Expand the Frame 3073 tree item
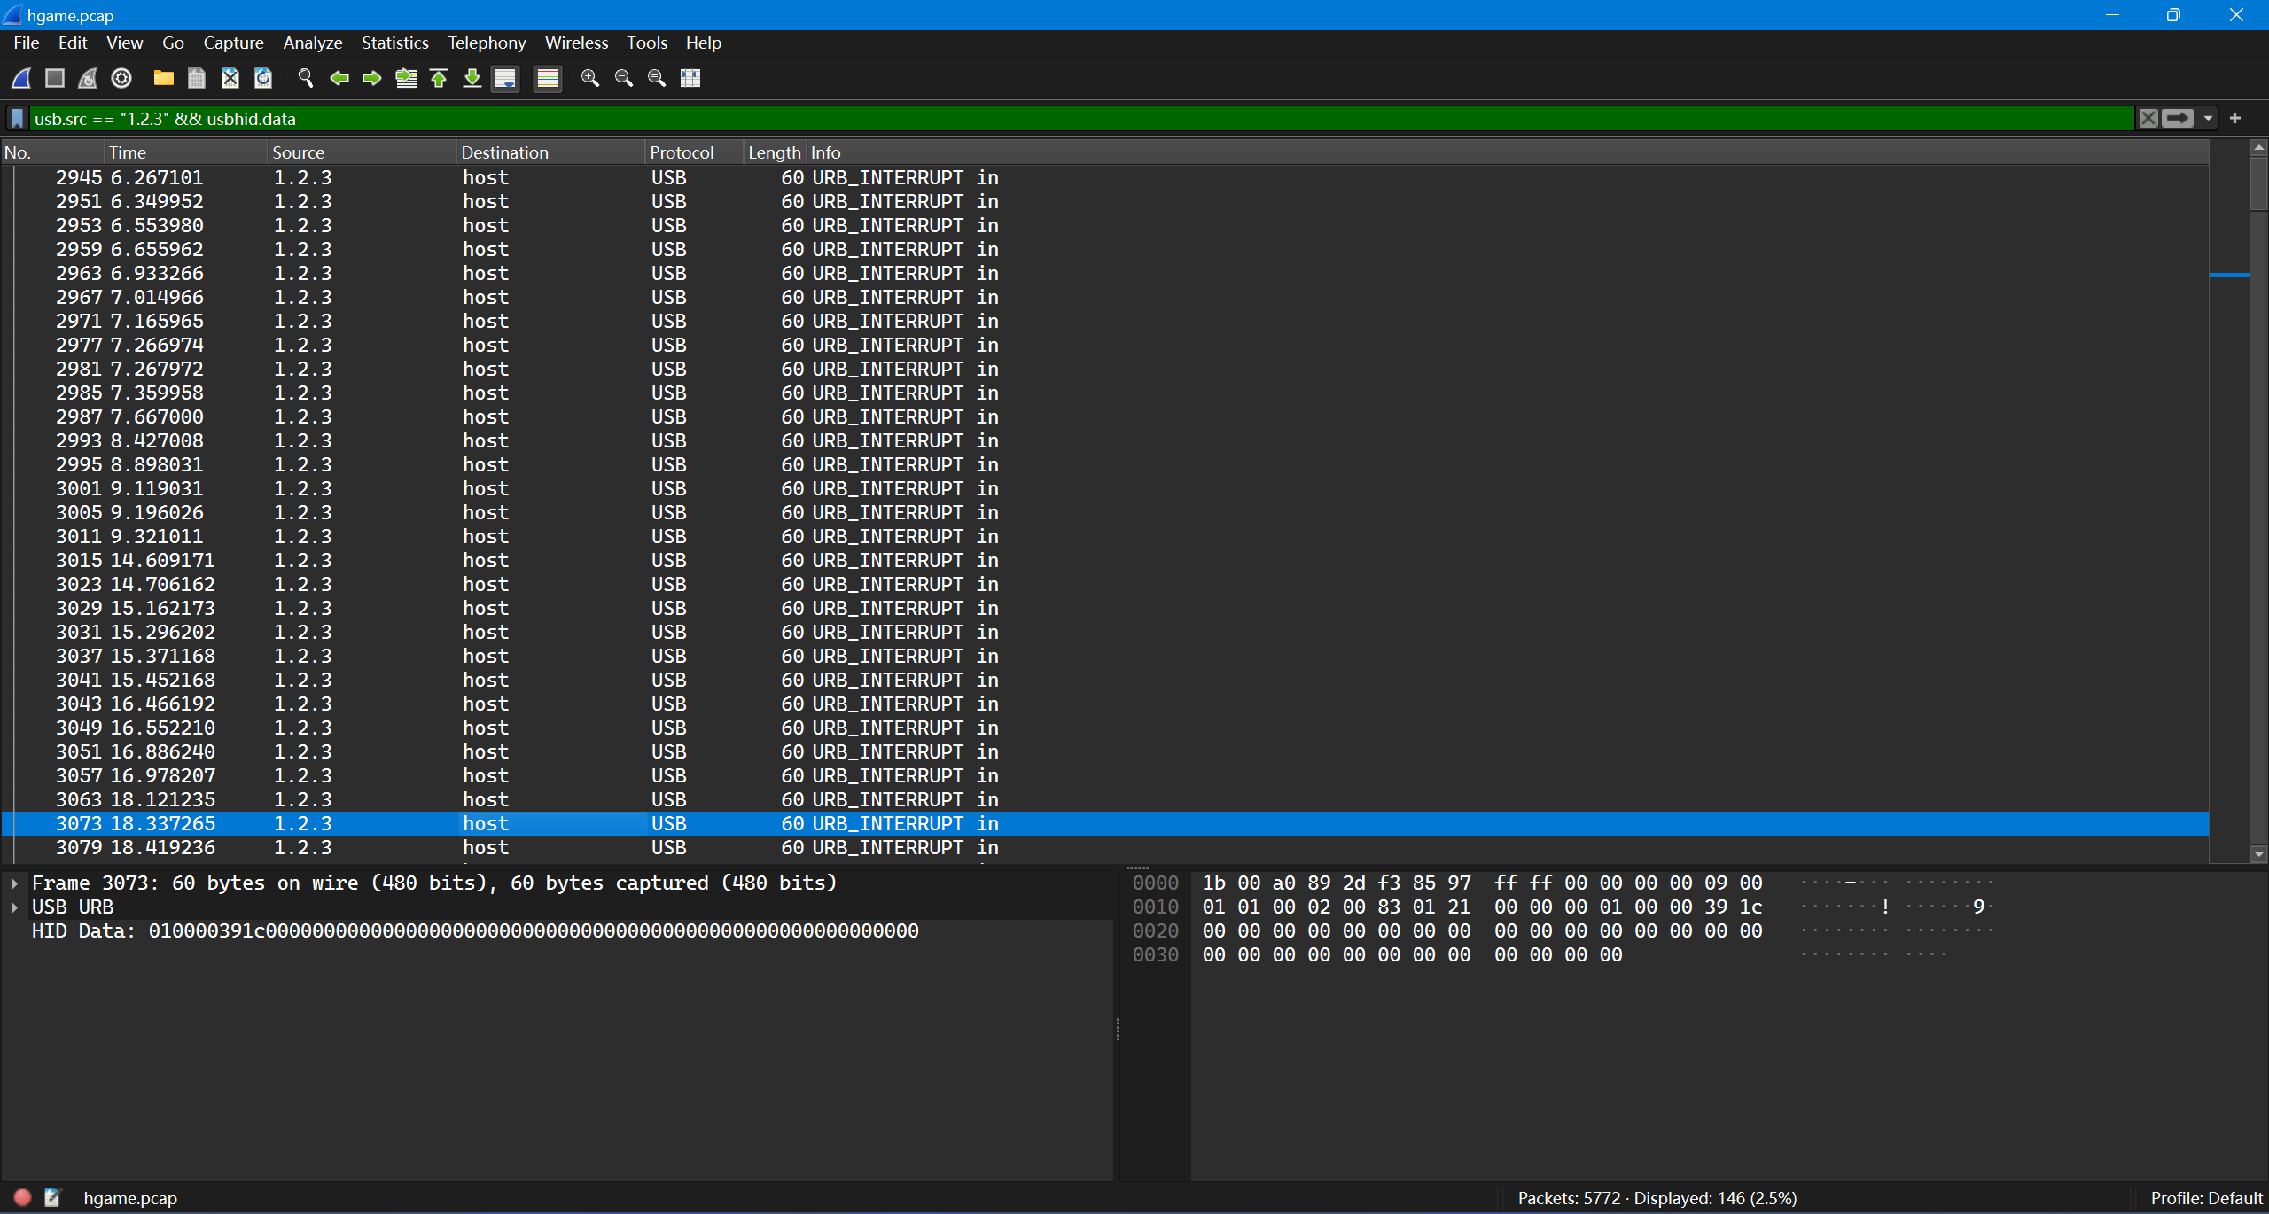The image size is (2269, 1214). (x=15, y=883)
